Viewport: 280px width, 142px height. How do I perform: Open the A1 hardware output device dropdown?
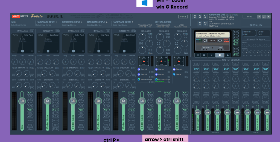click(195, 17)
